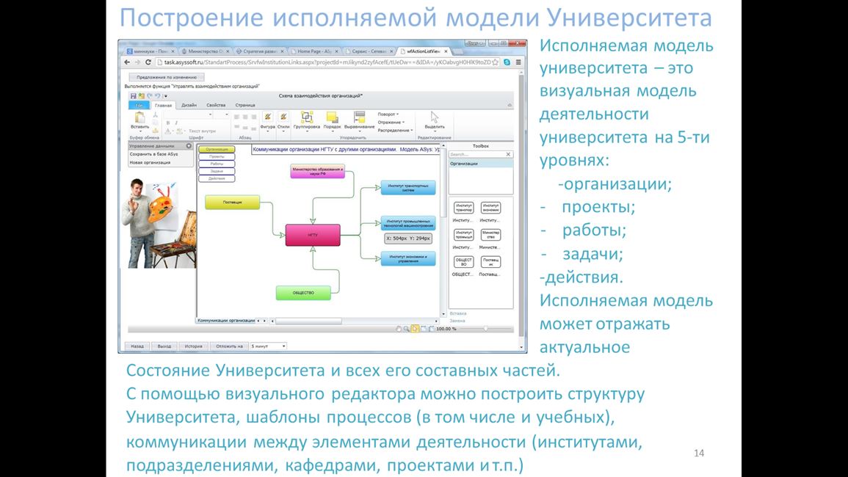The image size is (848, 477).
Task: Click the Вставить paste icon
Action: (139, 117)
